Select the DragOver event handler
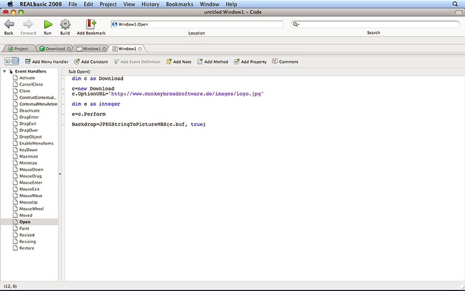Screen dimensions: 465x291 click(x=29, y=130)
